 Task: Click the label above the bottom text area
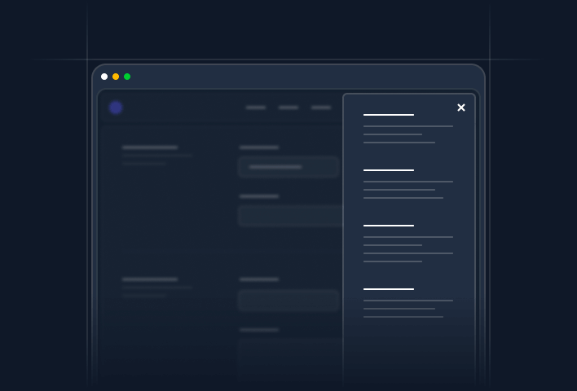pos(259,330)
